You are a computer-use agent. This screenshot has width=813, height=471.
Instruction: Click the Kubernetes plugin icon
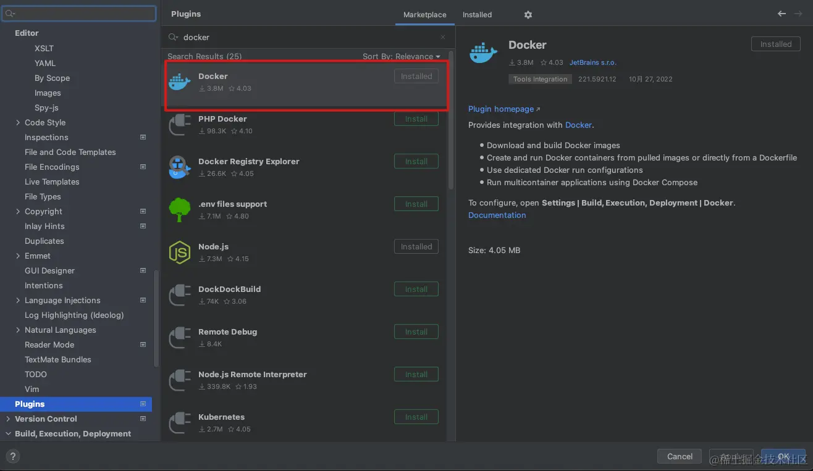click(180, 423)
